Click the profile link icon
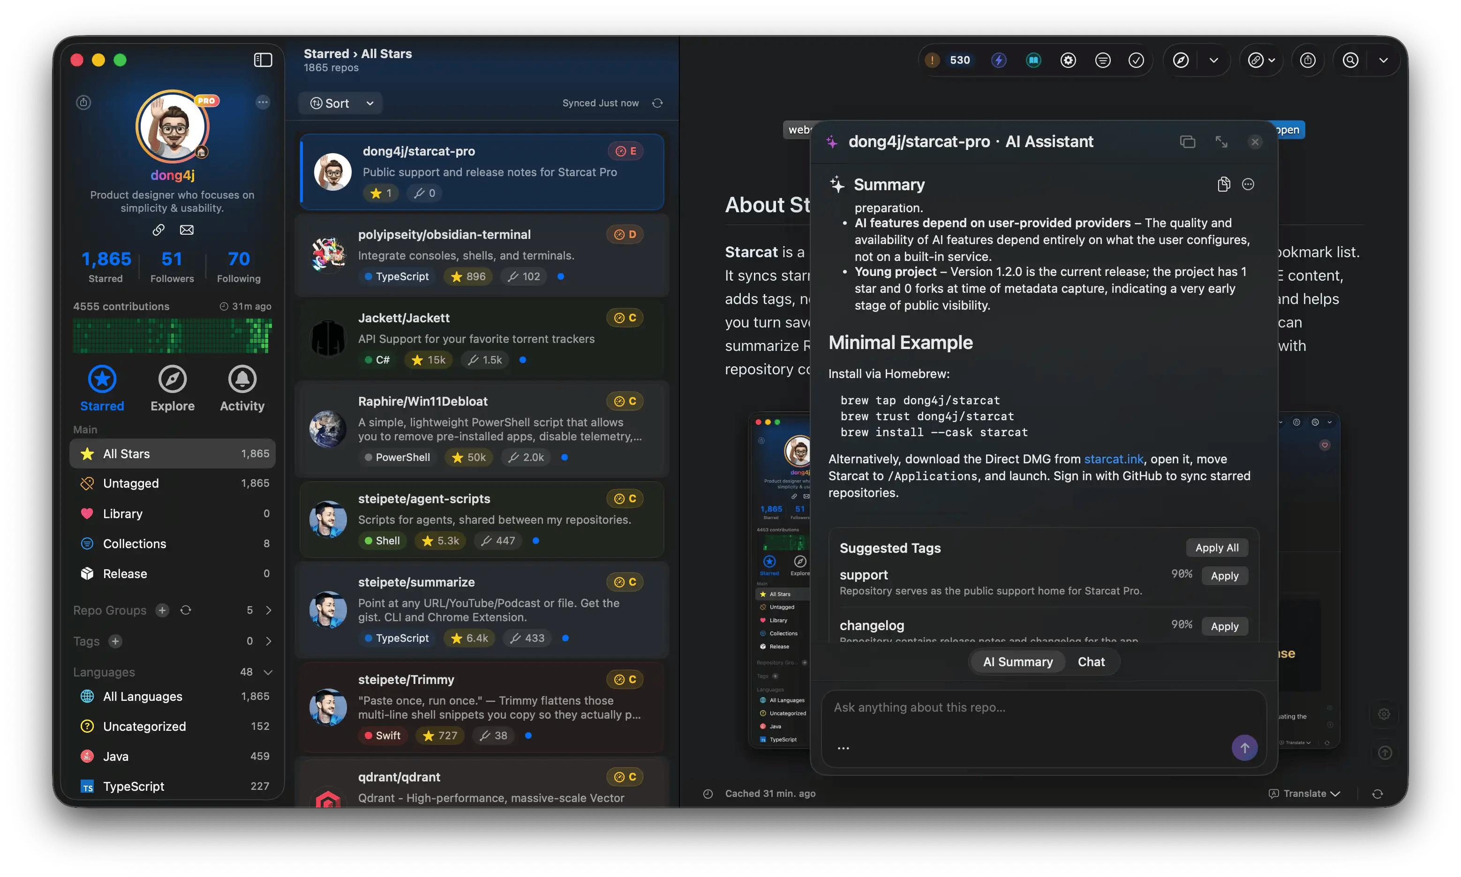The height and width of the screenshot is (877, 1461). coord(158,230)
